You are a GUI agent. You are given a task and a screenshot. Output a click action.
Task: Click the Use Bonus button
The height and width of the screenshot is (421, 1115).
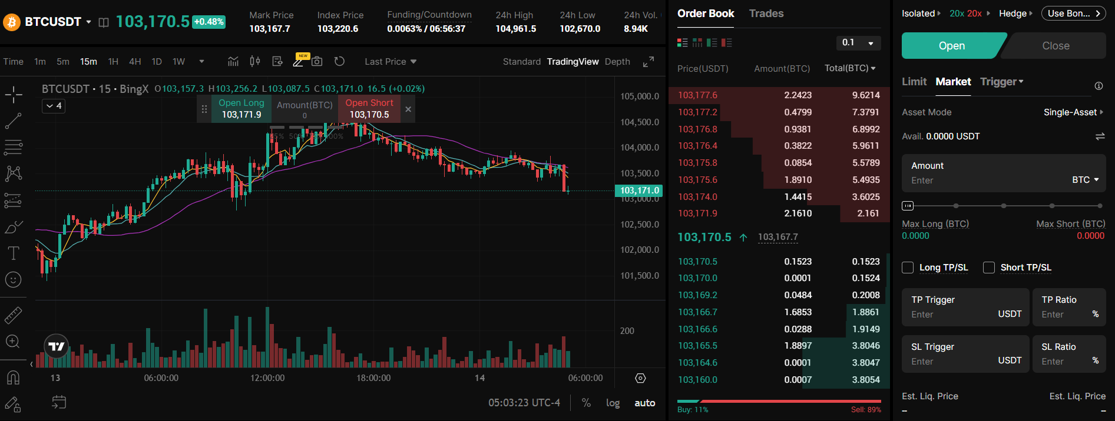click(x=1073, y=14)
